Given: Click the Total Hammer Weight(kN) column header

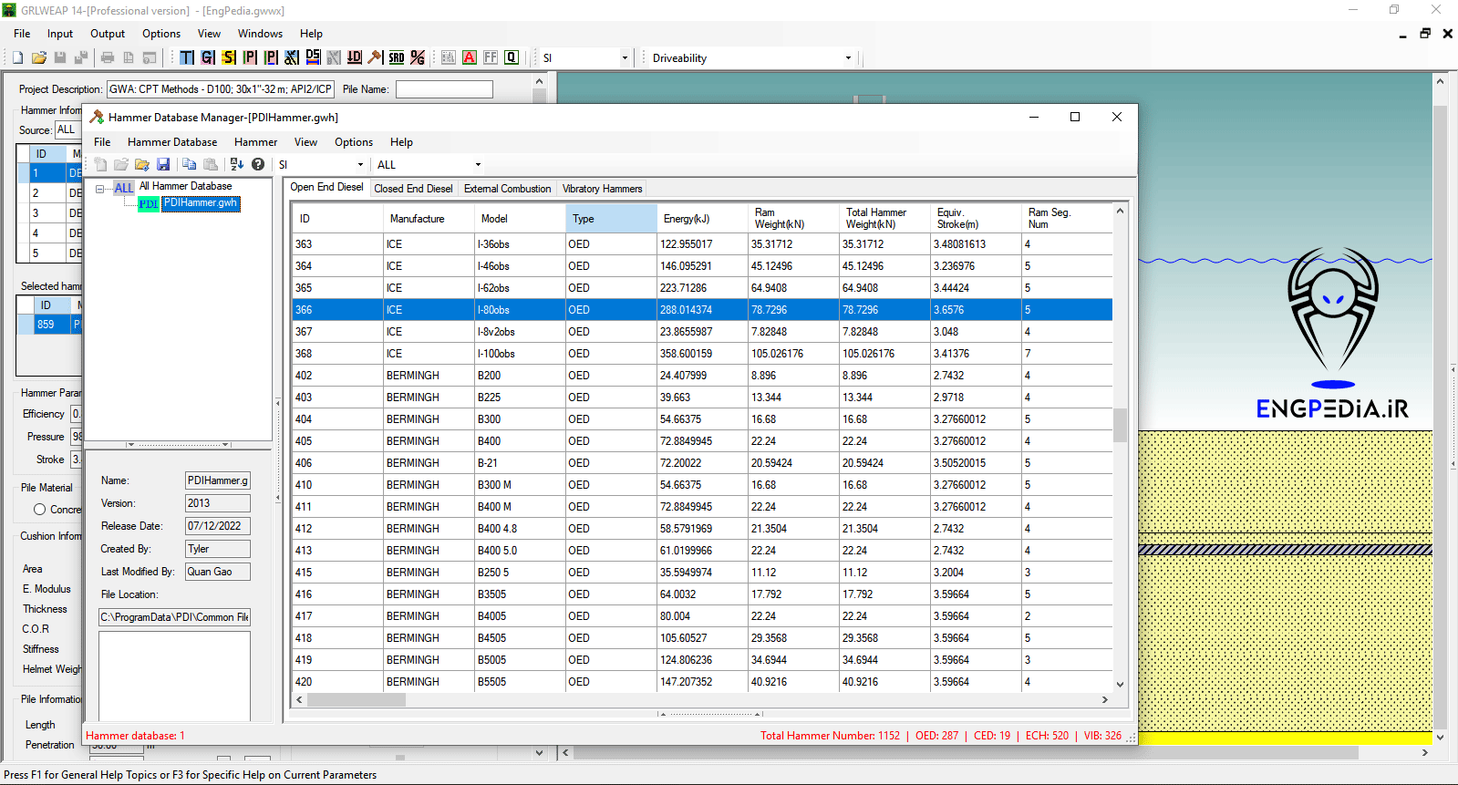Looking at the screenshot, I should [884, 219].
